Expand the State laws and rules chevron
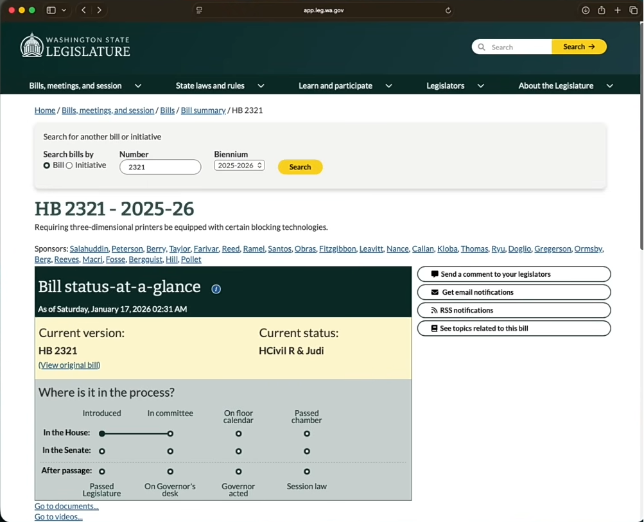 pos(261,86)
